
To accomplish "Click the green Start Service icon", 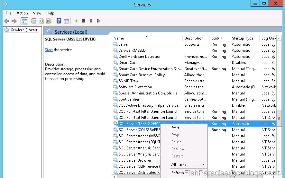I will coord(77,21).
